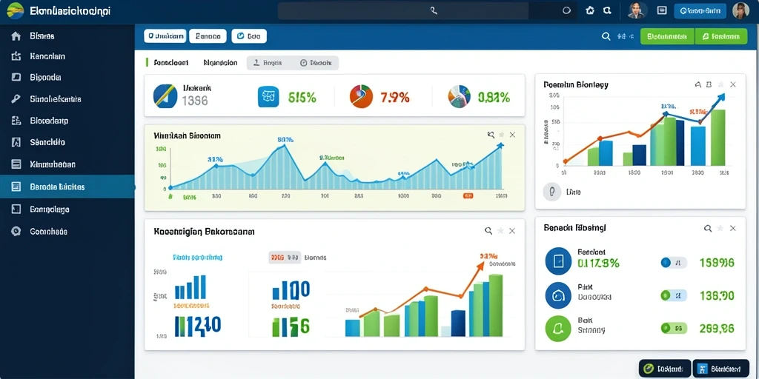
Task: Click the rightmost green button in the toolbar
Action: pyautogui.click(x=720, y=36)
